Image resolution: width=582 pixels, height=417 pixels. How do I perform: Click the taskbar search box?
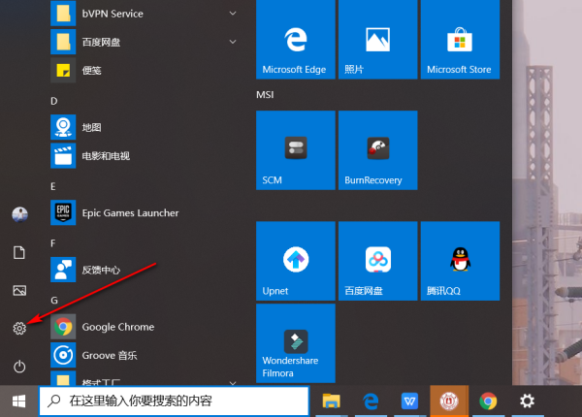pyautogui.click(x=174, y=401)
